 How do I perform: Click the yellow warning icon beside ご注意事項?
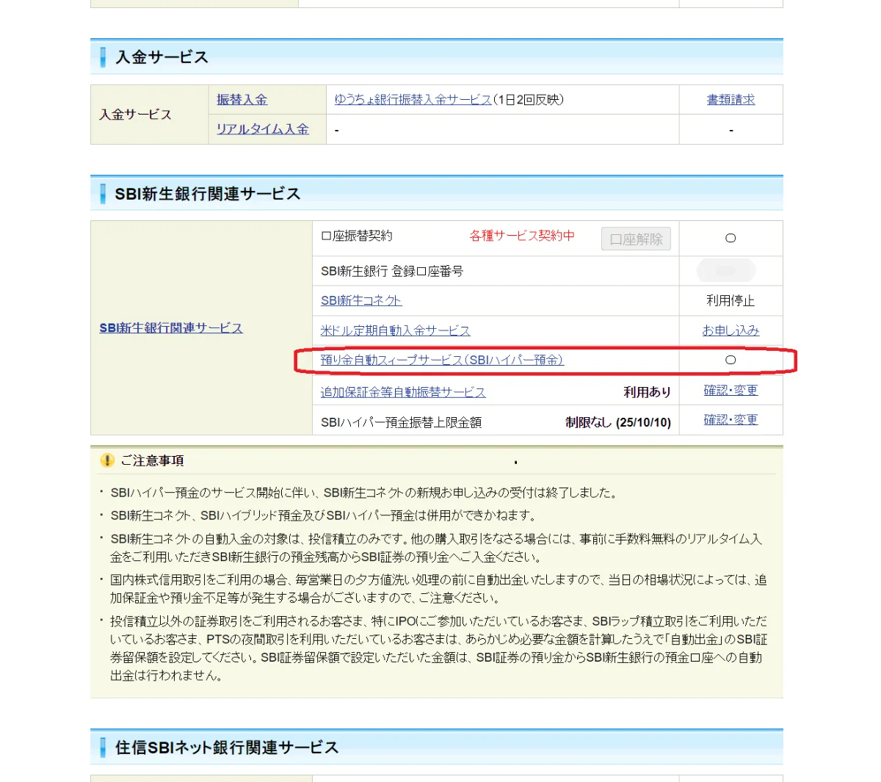pos(107,460)
